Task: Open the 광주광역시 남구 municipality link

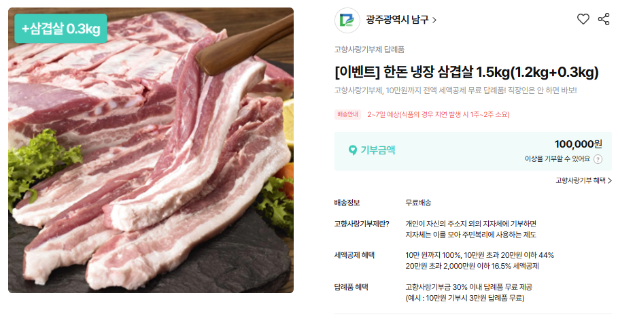Action: pyautogui.click(x=397, y=20)
